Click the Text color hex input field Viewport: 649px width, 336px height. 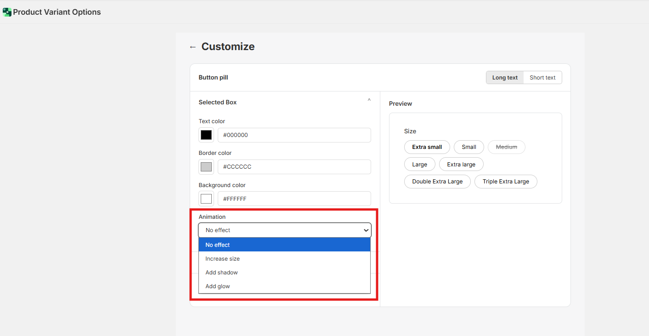[294, 135]
